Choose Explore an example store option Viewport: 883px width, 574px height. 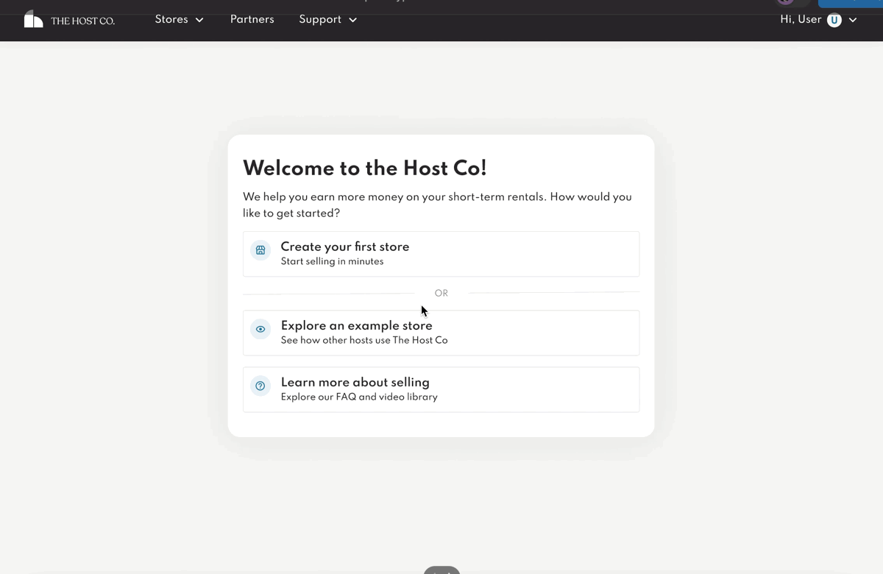coord(441,333)
